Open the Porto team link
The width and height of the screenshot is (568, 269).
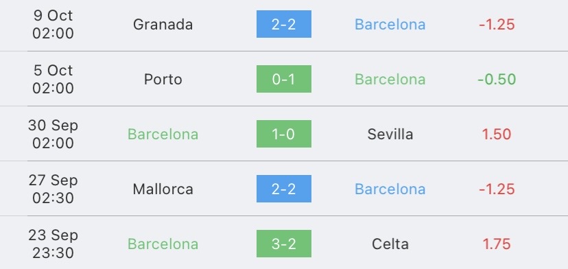pyautogui.click(x=163, y=79)
